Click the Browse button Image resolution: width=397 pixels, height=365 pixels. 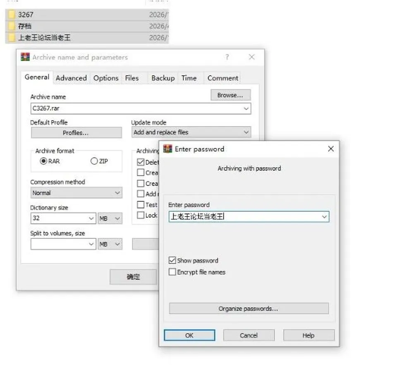pos(231,95)
